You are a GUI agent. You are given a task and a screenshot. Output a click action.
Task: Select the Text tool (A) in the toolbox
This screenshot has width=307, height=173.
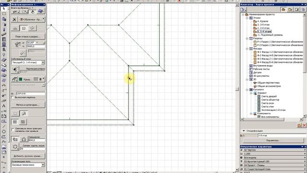[4, 106]
